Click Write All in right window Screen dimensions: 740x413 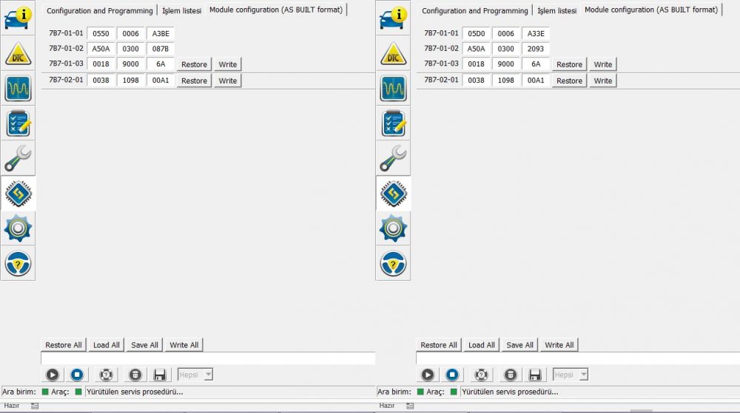click(x=559, y=345)
